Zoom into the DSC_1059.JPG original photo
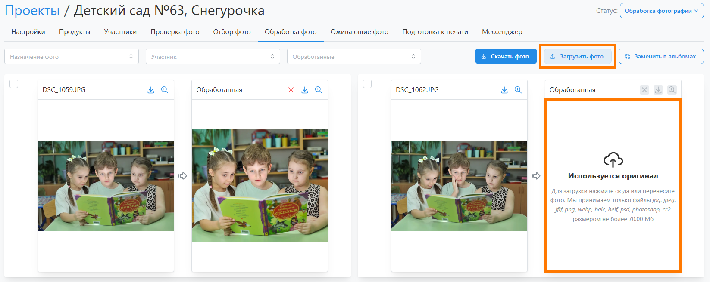The height and width of the screenshot is (282, 710). [165, 90]
